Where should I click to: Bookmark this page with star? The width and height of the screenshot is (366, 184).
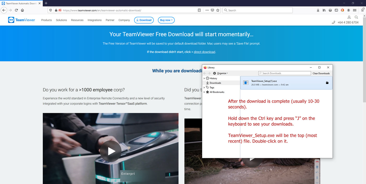click(218, 10)
